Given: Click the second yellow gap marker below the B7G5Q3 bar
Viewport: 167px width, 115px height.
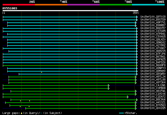Looking at the screenshot, I should [x=29, y=106].
